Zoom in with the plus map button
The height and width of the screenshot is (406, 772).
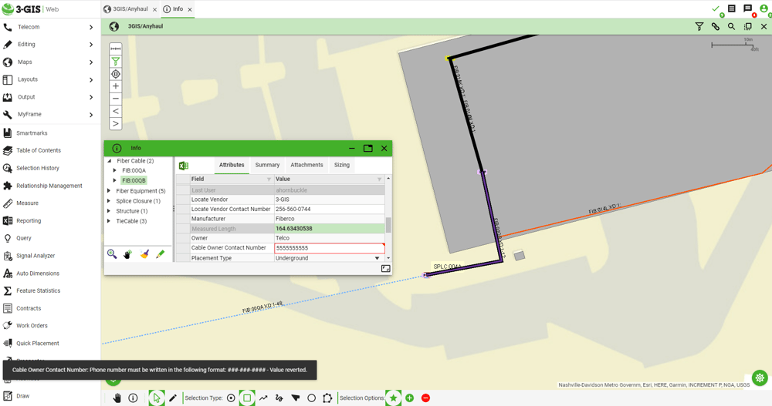pyautogui.click(x=116, y=86)
